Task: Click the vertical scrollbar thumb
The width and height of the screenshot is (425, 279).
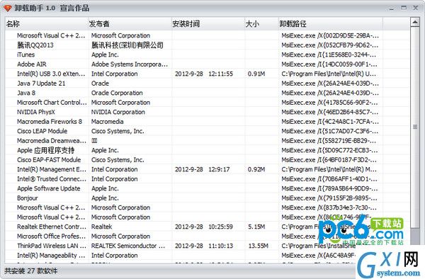Action: (x=414, y=127)
